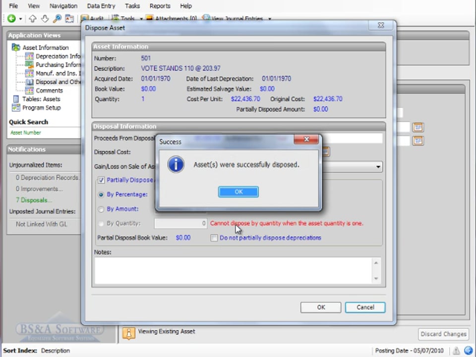Image resolution: width=476 pixels, height=357 pixels.
Task: Click the Asset Information tree icon
Action: [16, 48]
